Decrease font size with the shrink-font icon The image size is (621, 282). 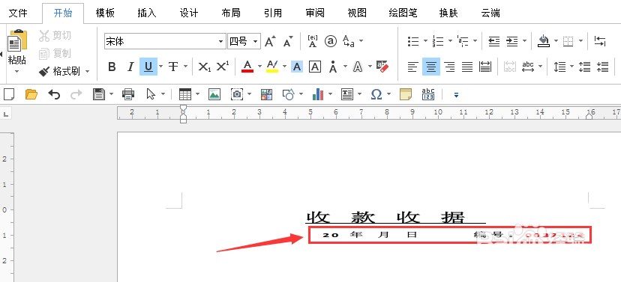[288, 41]
